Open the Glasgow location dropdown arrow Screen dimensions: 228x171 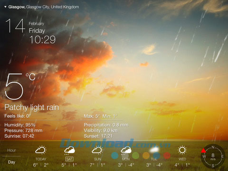click(x=5, y=7)
